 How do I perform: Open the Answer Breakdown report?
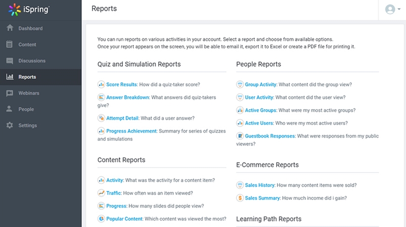point(127,97)
